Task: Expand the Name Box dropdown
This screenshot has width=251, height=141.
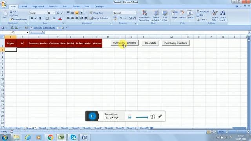Action: [x=27, y=33]
